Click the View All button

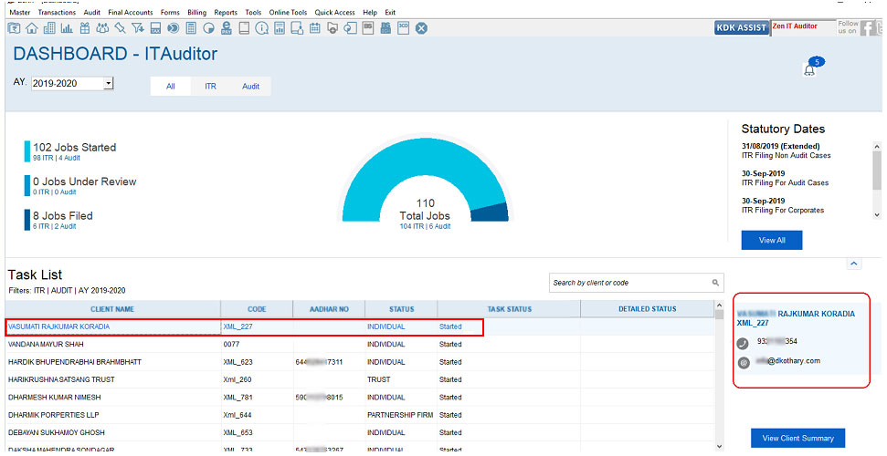[x=771, y=240]
